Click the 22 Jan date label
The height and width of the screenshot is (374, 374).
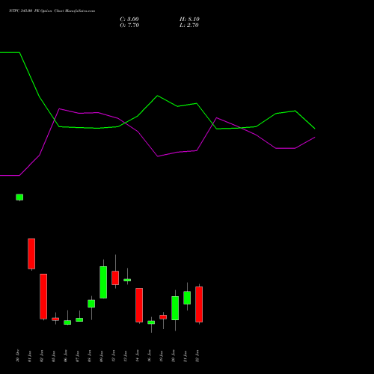point(197,356)
